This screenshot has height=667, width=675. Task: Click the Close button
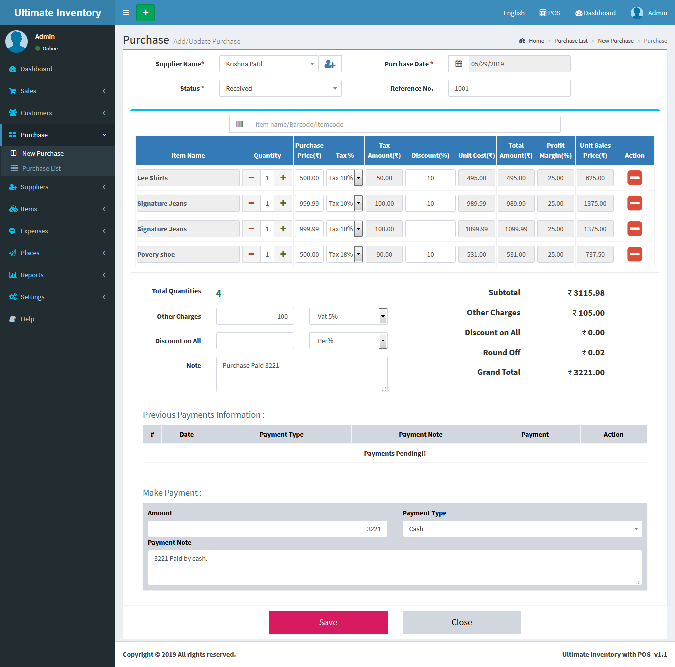point(461,622)
